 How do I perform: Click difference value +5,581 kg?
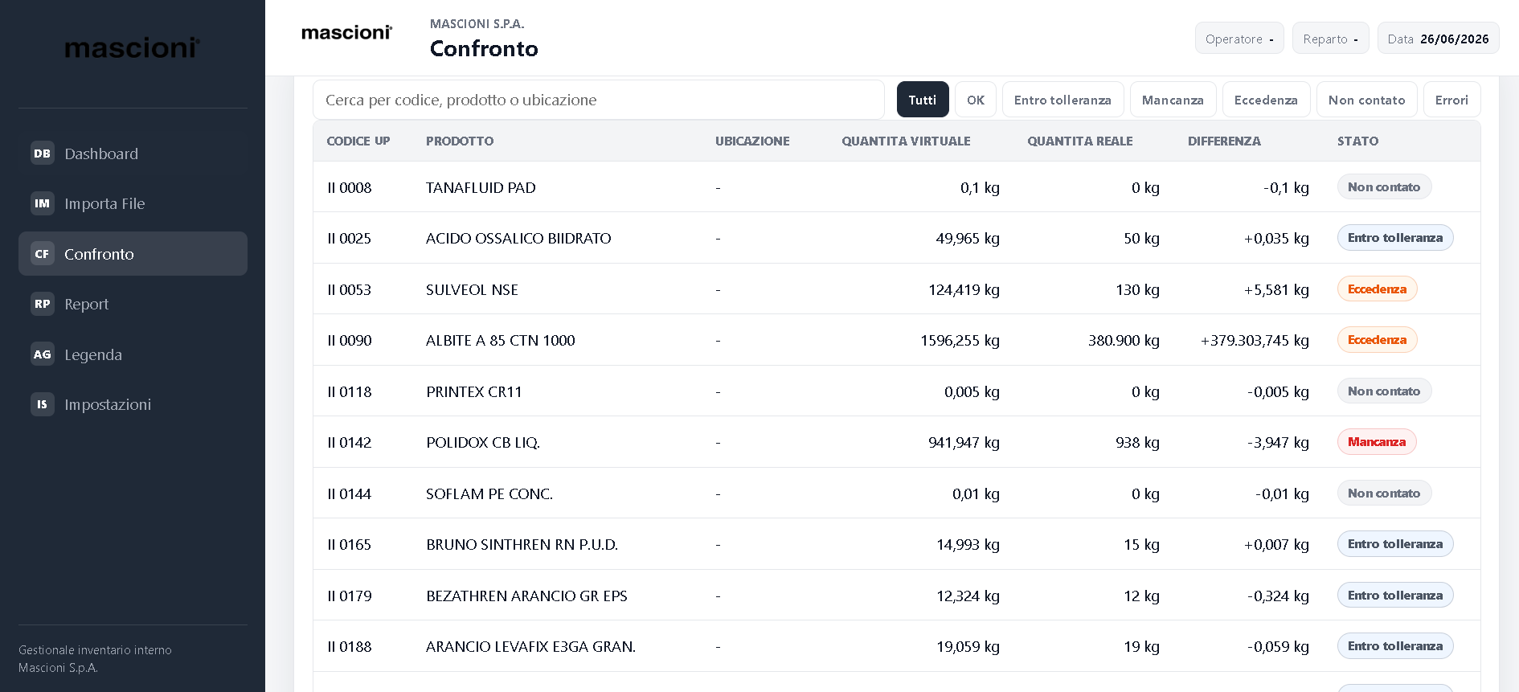(1276, 289)
